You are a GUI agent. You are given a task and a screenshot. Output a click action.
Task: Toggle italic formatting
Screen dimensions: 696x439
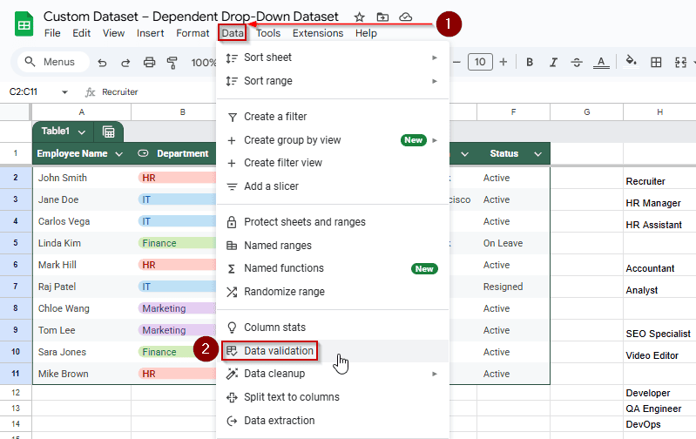[553, 62]
